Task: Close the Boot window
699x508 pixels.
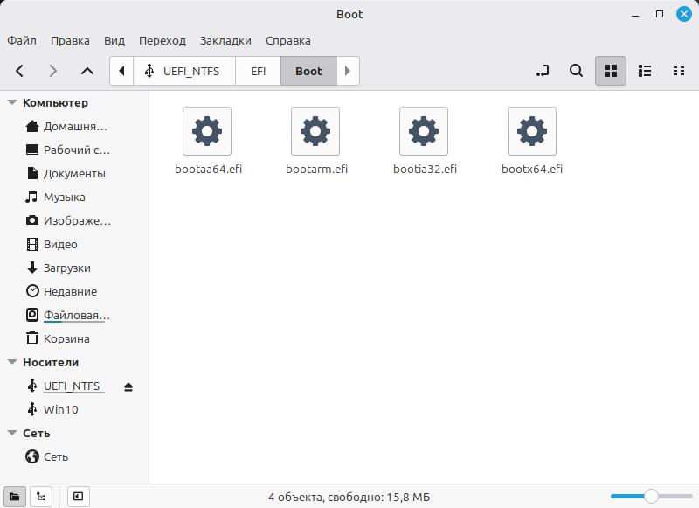Action: (x=684, y=14)
